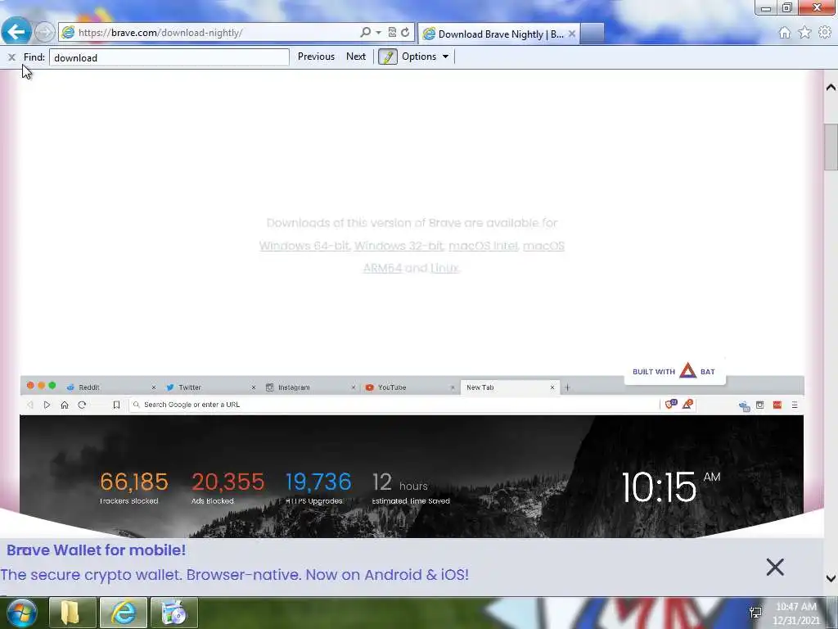The image size is (838, 629).
Task: Open a new blank tab
Action: [x=592, y=34]
